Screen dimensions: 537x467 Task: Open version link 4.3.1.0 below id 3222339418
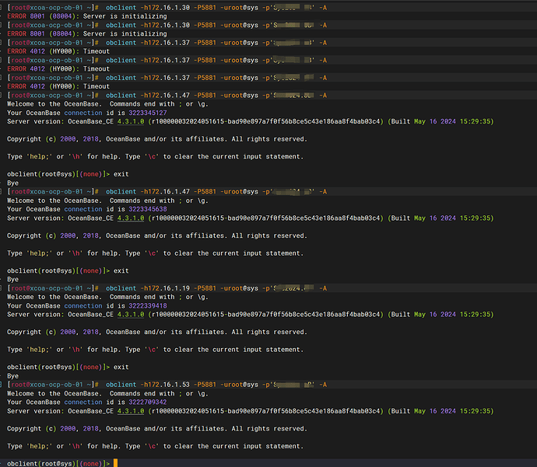click(x=131, y=315)
